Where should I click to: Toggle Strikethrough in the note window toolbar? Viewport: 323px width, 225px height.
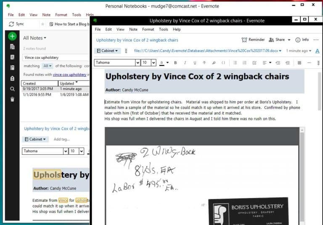tap(204, 63)
